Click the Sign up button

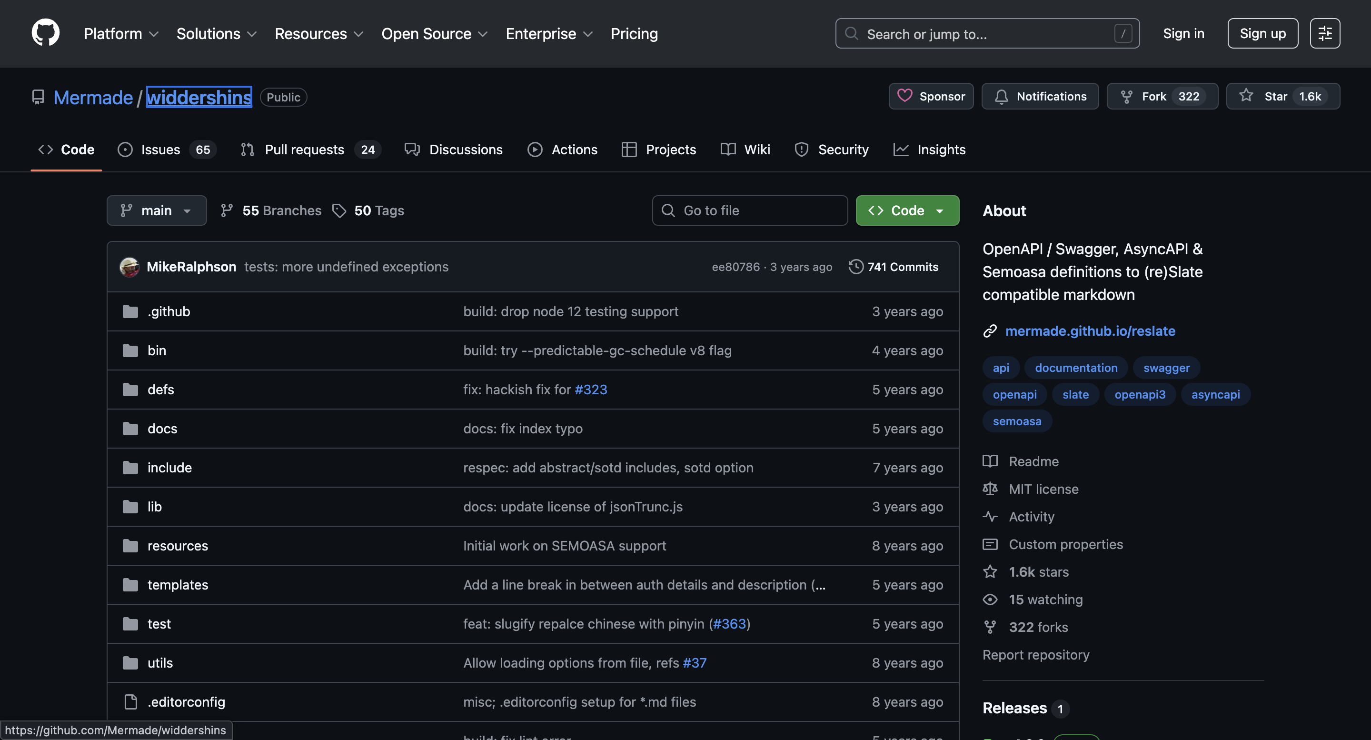point(1262,33)
